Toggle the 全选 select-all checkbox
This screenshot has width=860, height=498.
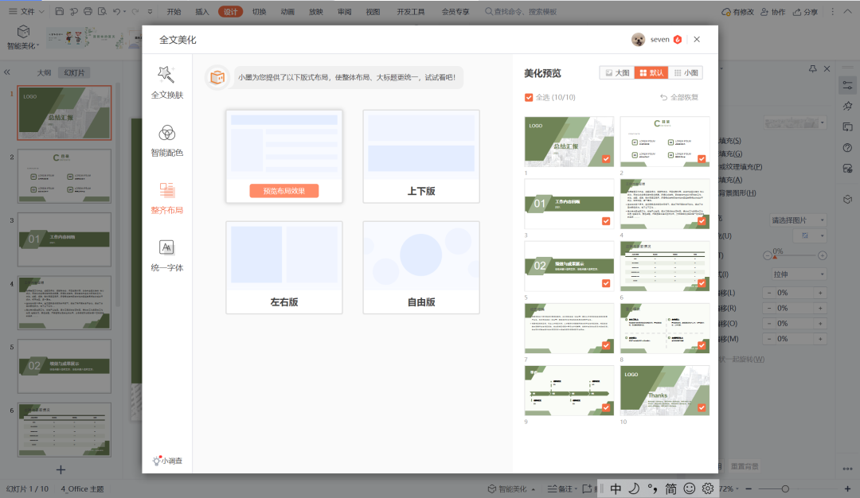tap(529, 97)
